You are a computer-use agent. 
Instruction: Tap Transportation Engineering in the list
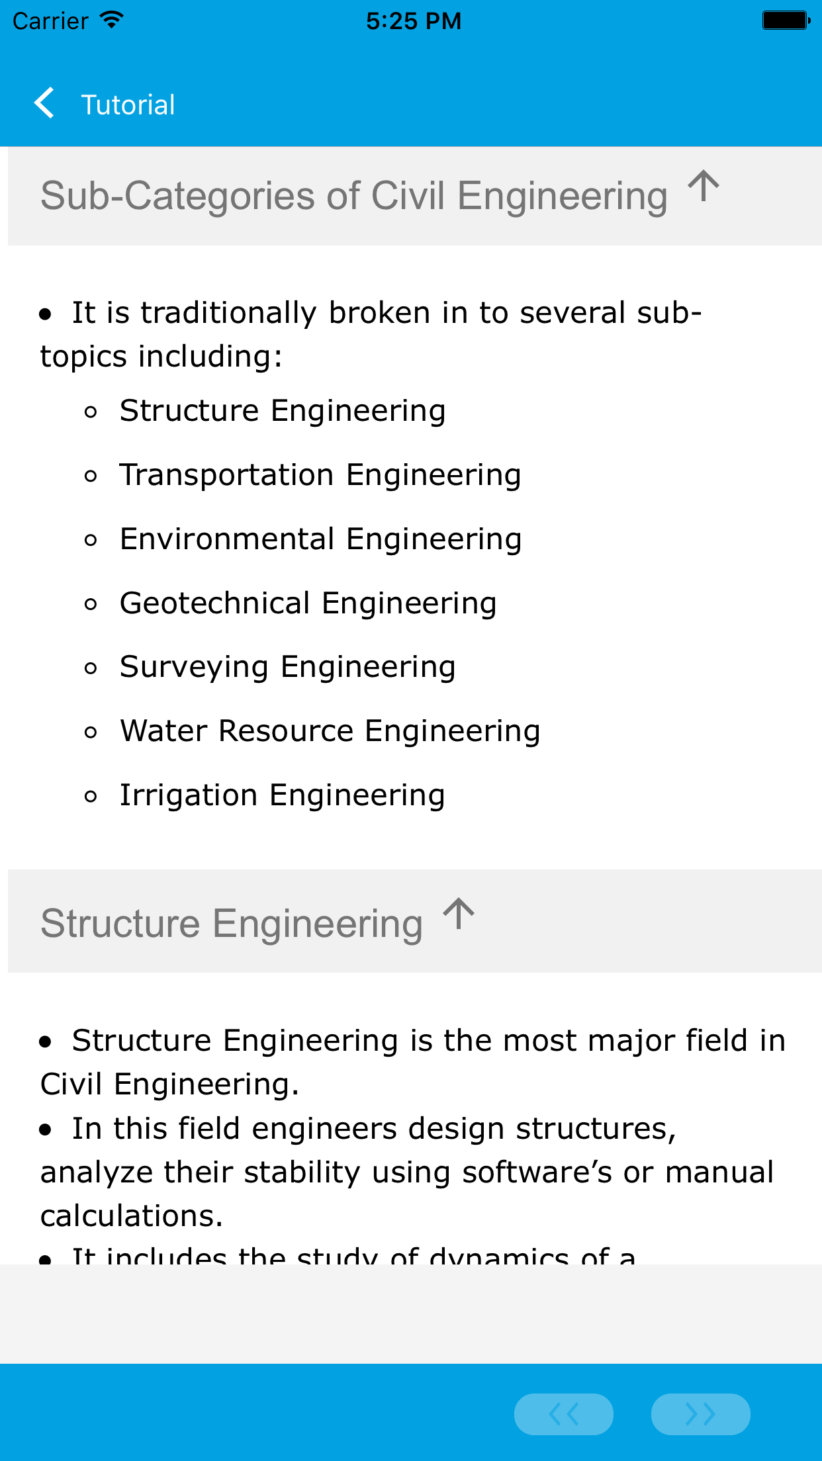click(320, 475)
